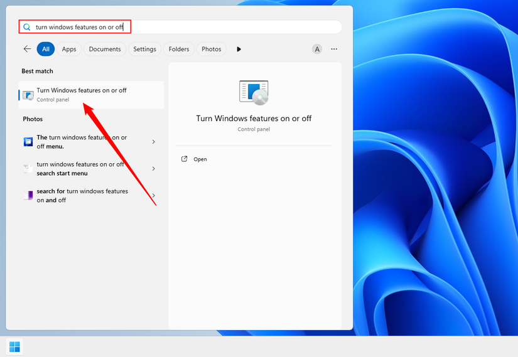This screenshot has width=518, height=357.
Task: Expand 'on and off' result chevron
Action: (x=154, y=196)
